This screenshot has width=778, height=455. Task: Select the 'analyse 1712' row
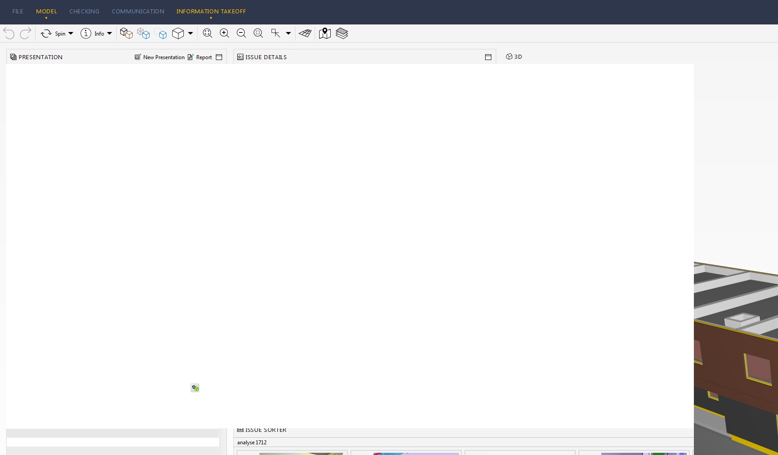click(x=463, y=442)
